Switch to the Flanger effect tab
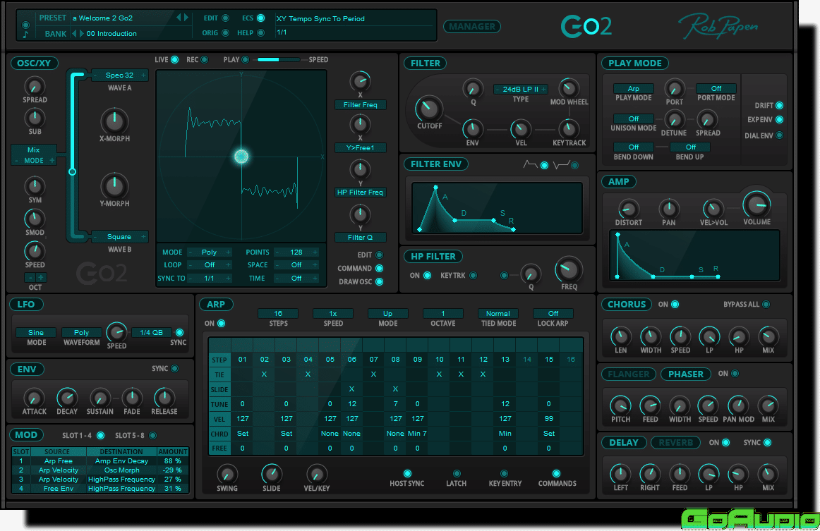820x531 pixels. coord(629,374)
